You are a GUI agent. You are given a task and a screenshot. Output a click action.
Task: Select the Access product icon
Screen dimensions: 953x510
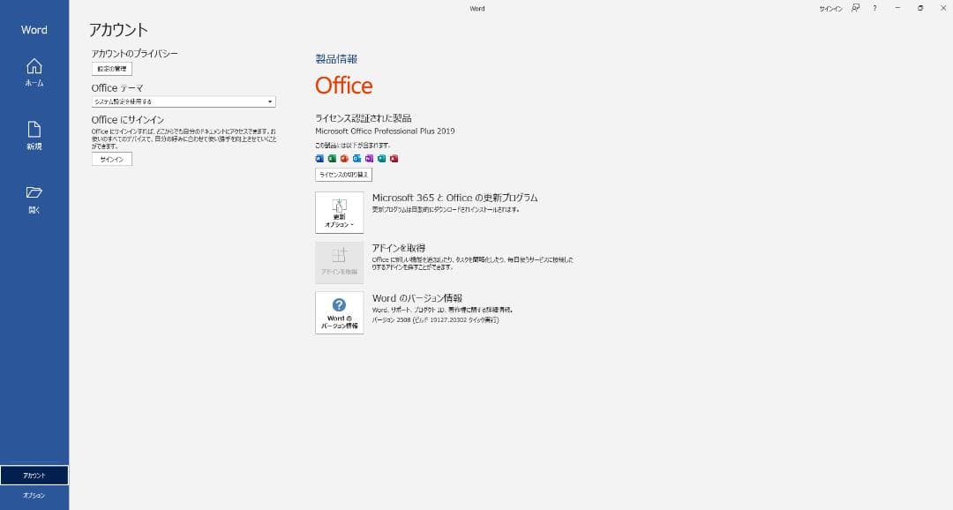[393, 158]
